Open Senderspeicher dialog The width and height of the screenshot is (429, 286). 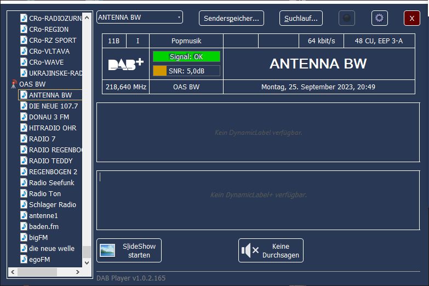(x=231, y=18)
